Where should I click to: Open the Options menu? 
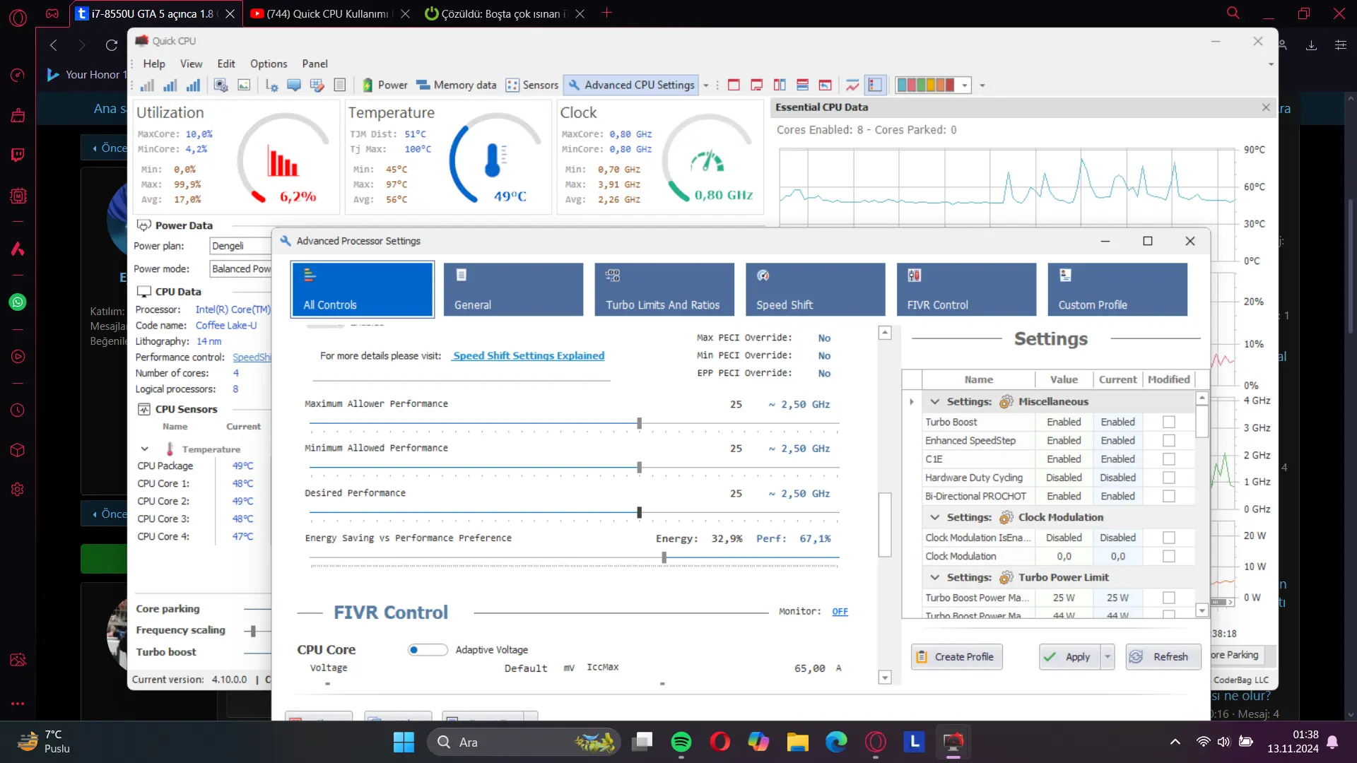click(269, 64)
